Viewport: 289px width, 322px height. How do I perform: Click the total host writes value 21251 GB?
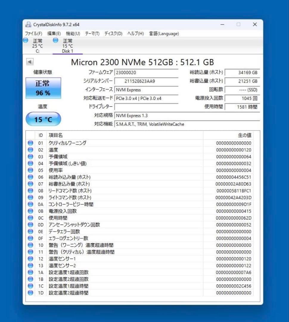[x=242, y=81]
